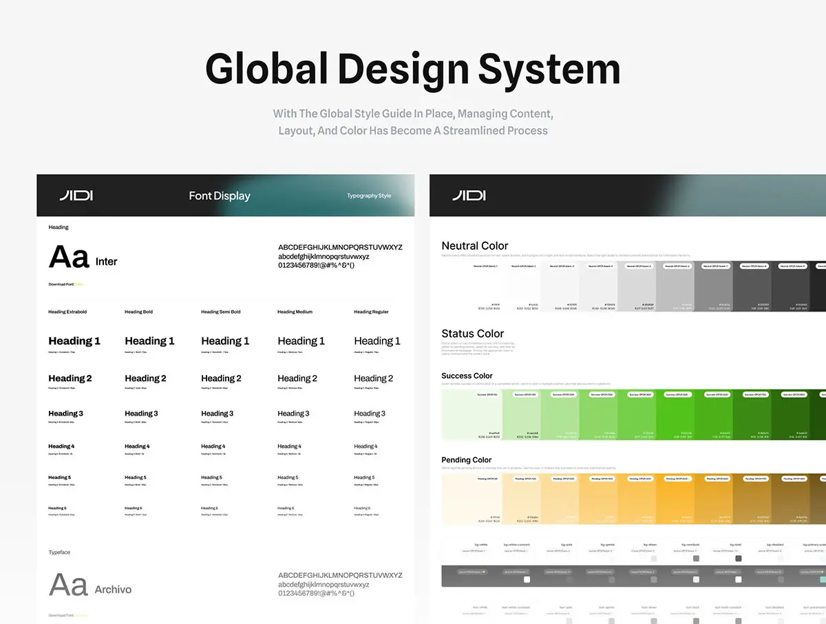Click the large Archivo 'Aa' type specimen
This screenshot has height=624, width=826.
68,585
